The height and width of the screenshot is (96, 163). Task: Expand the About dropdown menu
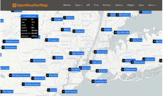pyautogui.click(x=152, y=5)
